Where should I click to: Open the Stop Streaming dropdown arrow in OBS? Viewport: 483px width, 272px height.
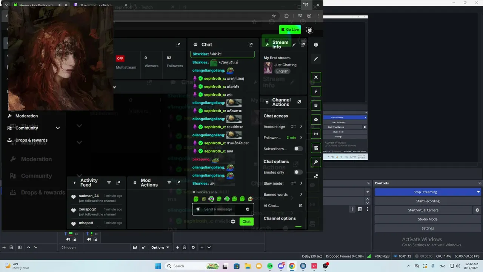tap(478, 192)
